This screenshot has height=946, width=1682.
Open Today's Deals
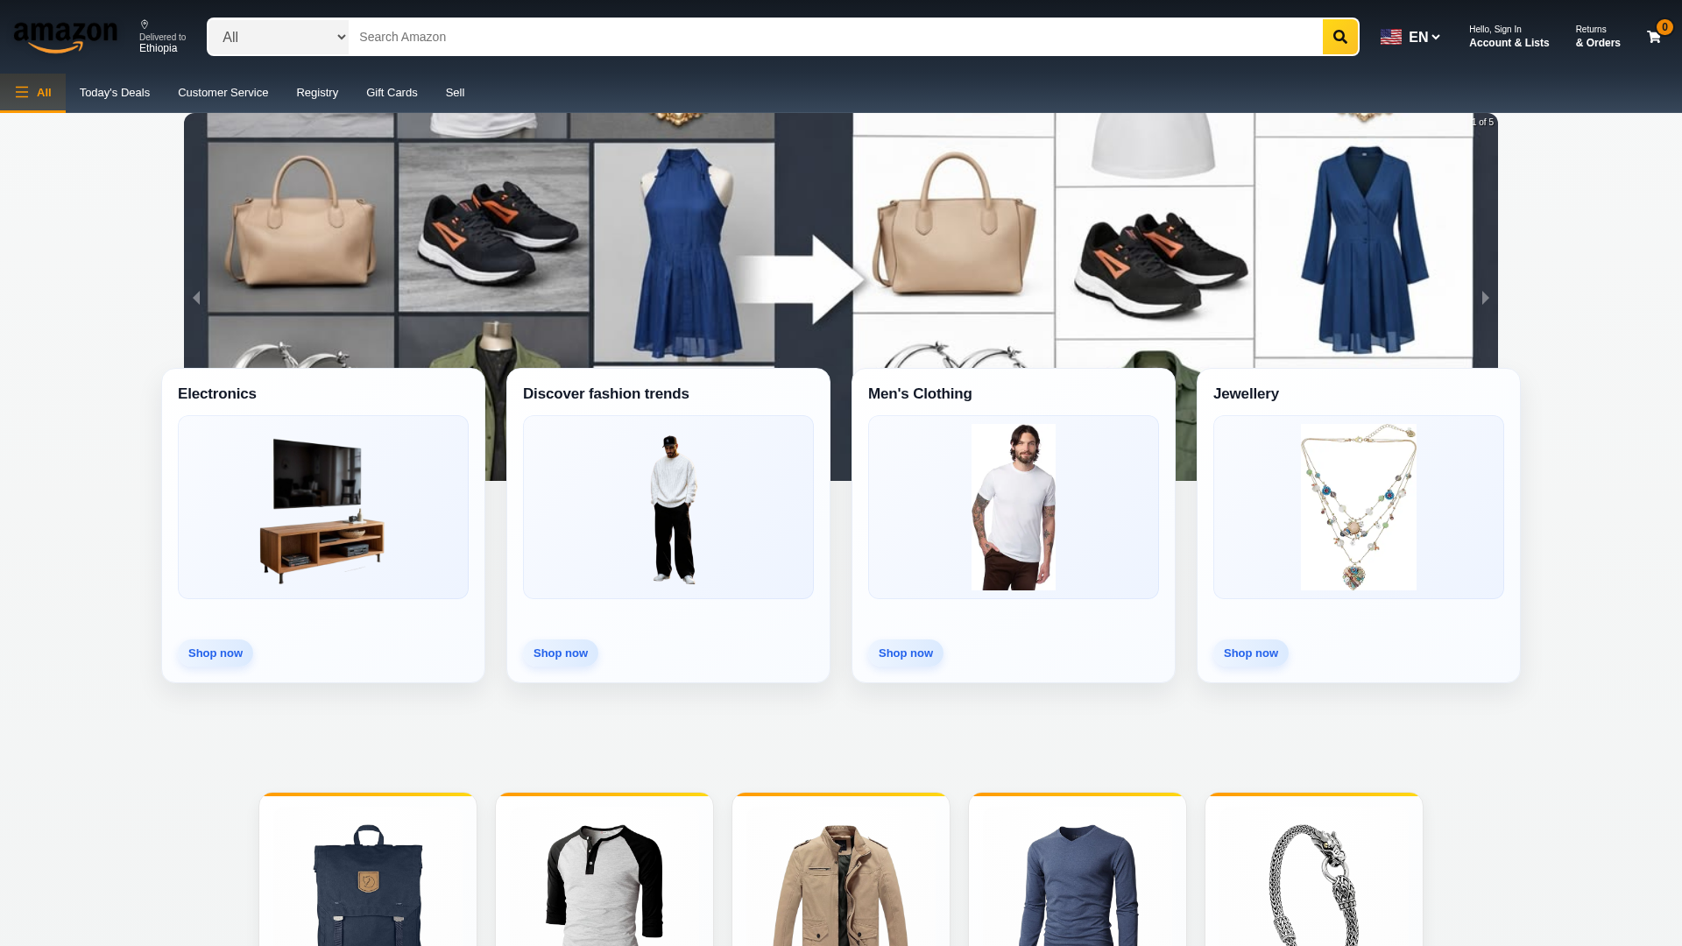point(115,92)
